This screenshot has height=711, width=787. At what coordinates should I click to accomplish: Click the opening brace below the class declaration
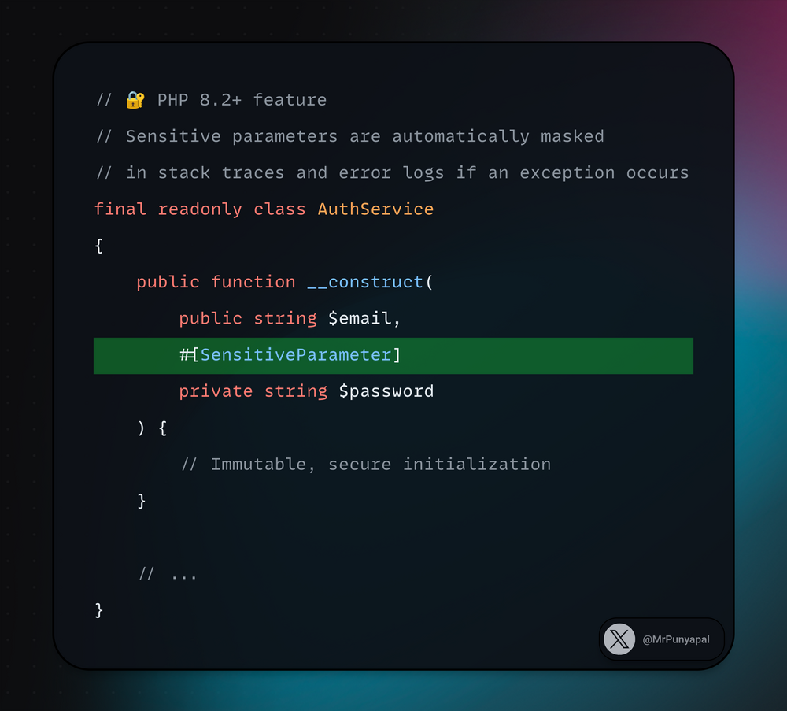pos(99,246)
